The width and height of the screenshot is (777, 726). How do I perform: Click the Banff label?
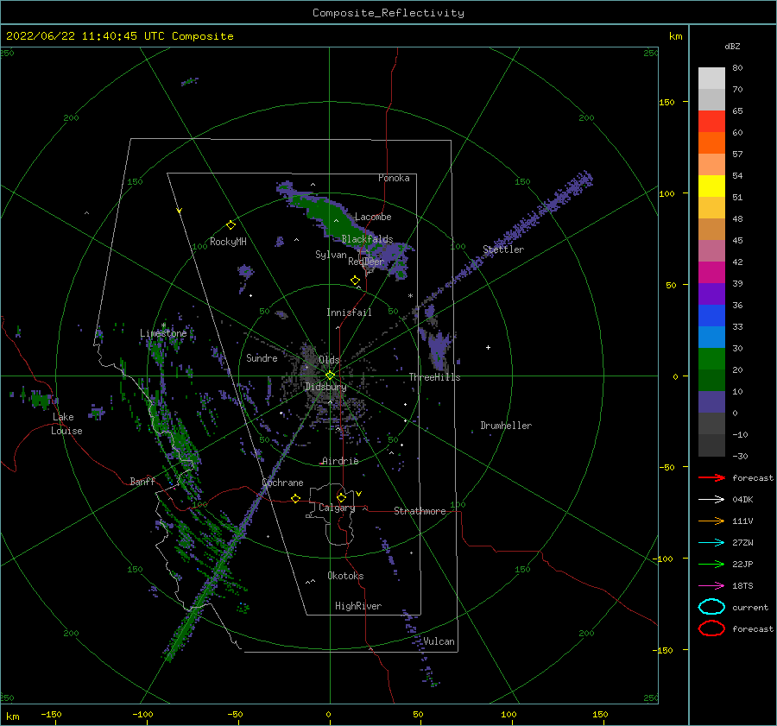coord(142,481)
